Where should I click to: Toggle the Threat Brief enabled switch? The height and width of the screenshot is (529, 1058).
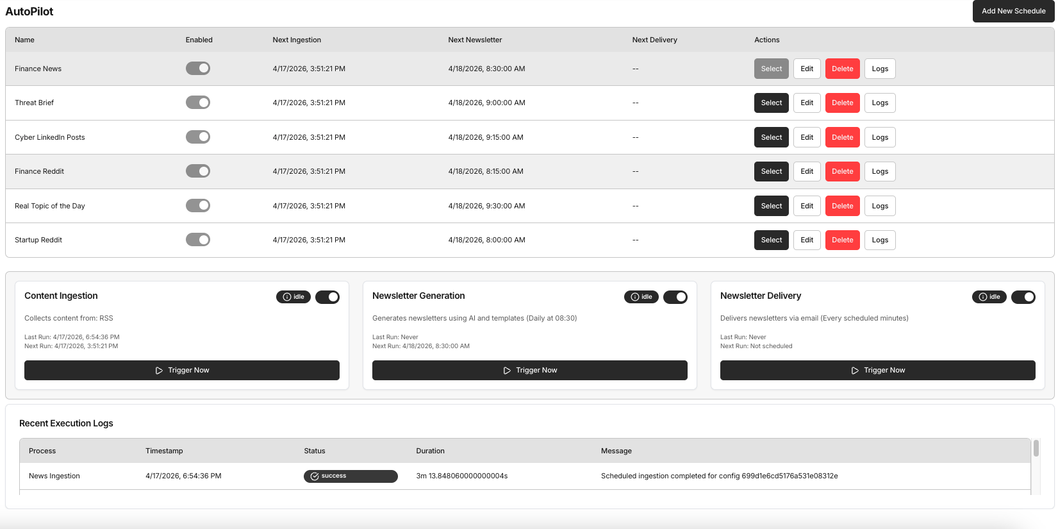point(198,103)
